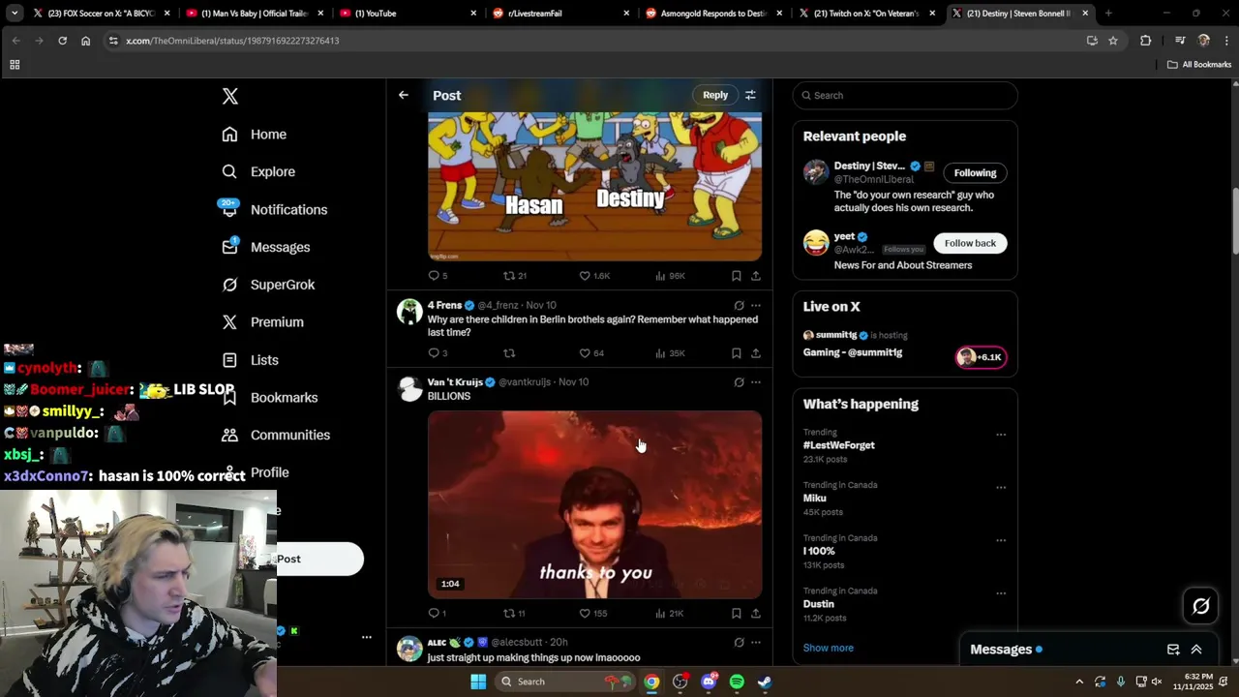
Task: Reload the page
Action: [x=62, y=41]
